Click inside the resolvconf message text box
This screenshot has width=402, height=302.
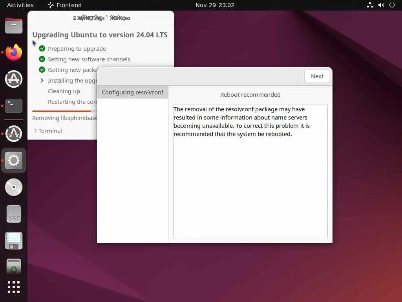250,171
